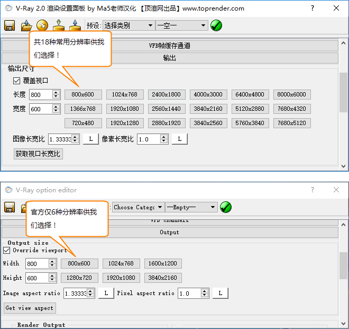The image size is (349, 329).
Task: Lock Image aspect ratio L button
Action: point(106,293)
